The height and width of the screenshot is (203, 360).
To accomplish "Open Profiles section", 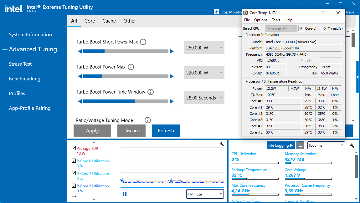I will (x=17, y=93).
